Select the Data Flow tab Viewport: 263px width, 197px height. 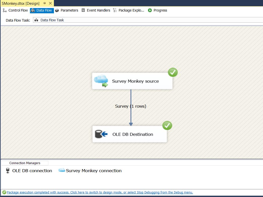click(42, 10)
